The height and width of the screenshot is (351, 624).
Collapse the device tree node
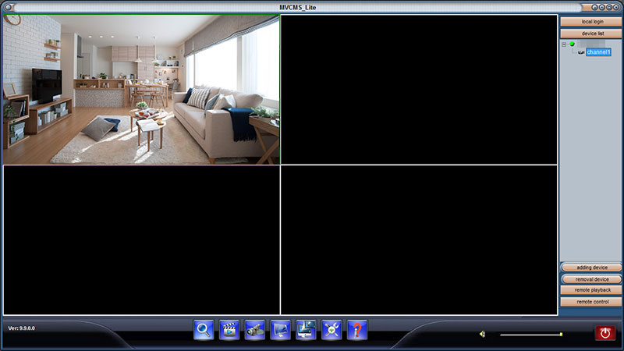pyautogui.click(x=564, y=44)
